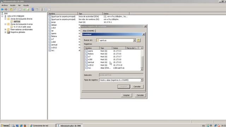Open help via the blue question mark icon
The height and width of the screenshot is (127, 226).
click(x=33, y=10)
